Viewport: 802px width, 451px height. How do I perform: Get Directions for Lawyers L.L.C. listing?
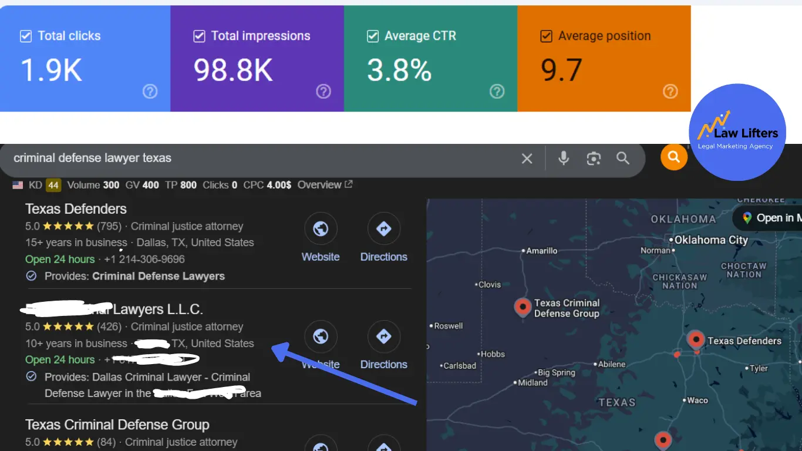pos(384,345)
